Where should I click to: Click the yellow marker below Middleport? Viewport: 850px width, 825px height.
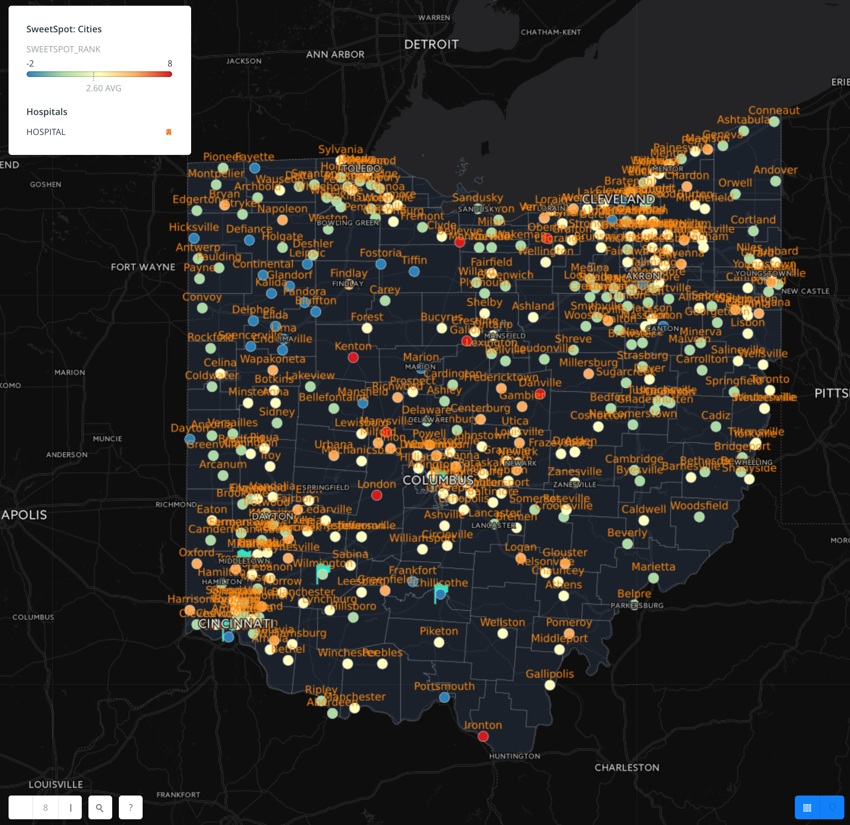(x=560, y=650)
